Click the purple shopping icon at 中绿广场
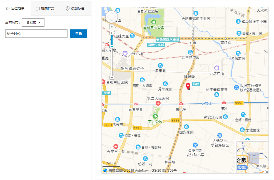274x180 pixels. [x=124, y=53]
